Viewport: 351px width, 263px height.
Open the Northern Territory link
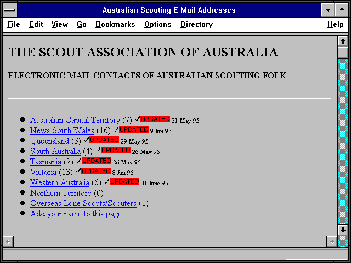tap(61, 193)
